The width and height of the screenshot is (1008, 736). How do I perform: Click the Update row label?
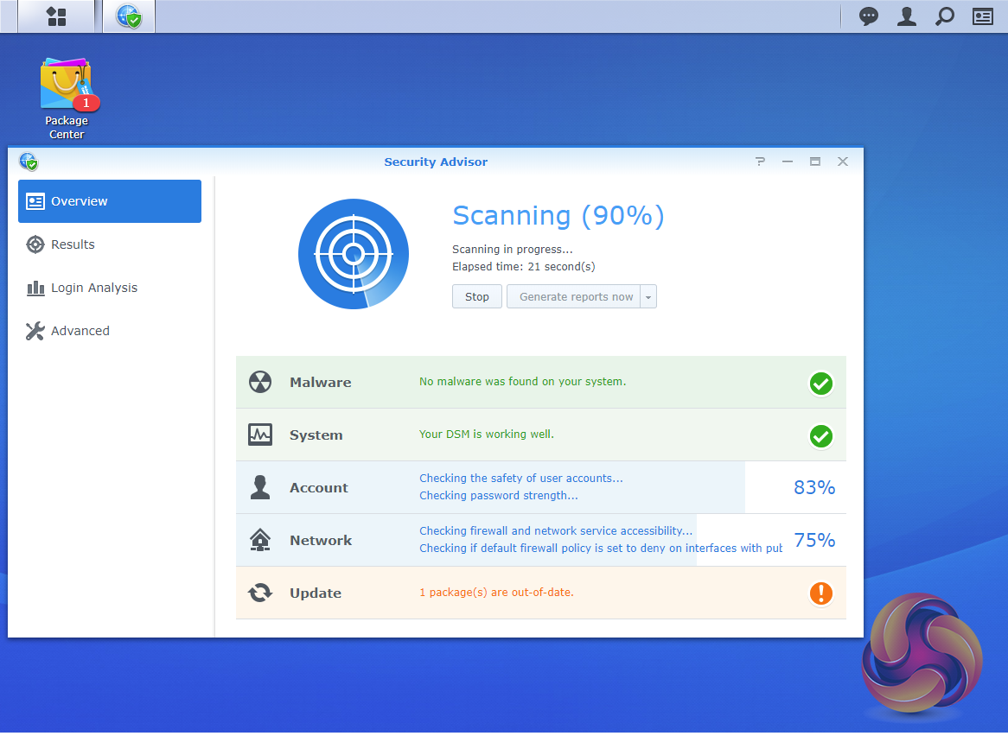click(315, 593)
